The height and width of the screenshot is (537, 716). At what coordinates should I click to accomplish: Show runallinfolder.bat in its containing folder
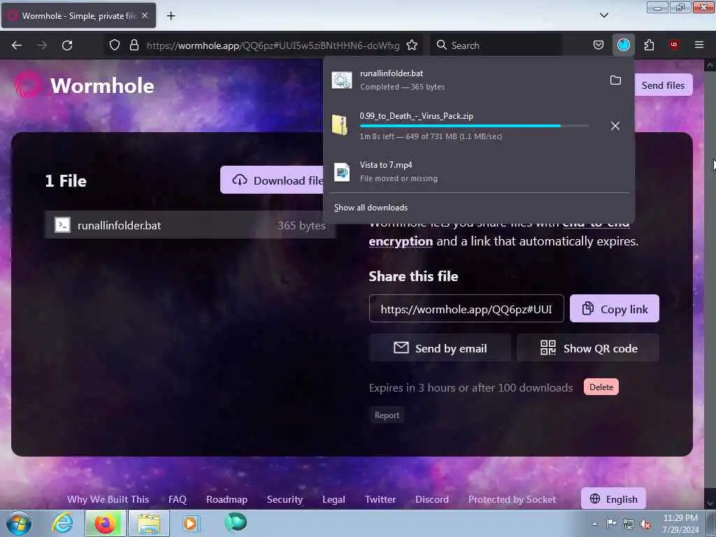tap(615, 80)
